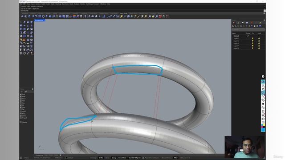This screenshot has width=285, height=160.
Task: Toggle Ortho in the status bar
Action: [x=101, y=158]
